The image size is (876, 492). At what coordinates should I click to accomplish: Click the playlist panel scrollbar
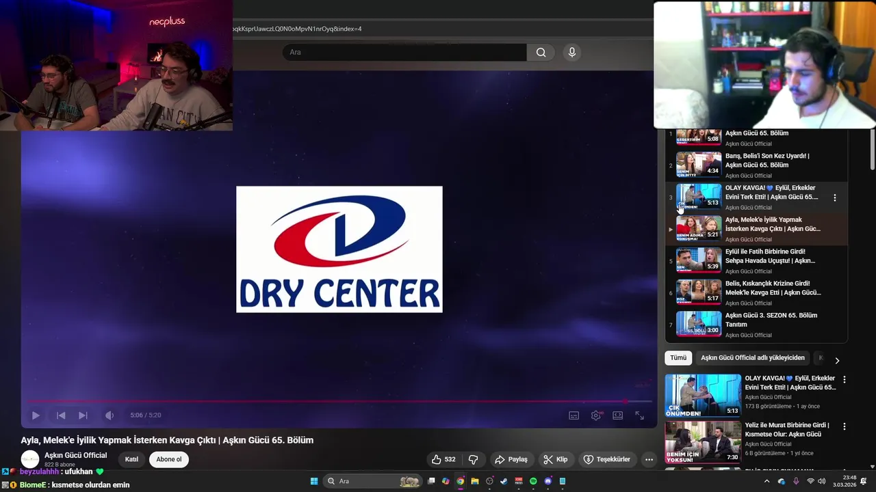tap(873, 150)
